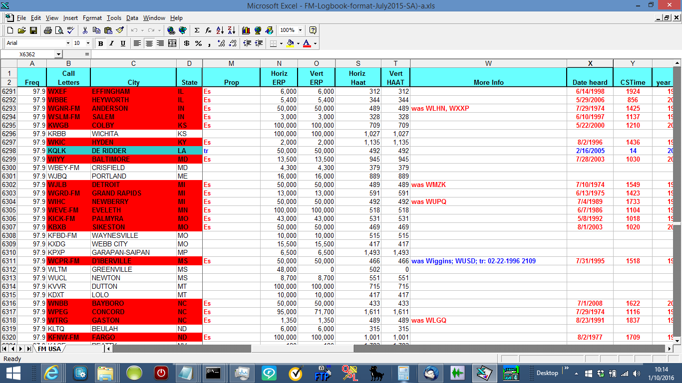The width and height of the screenshot is (682, 383).
Task: Open Print Preview from the toolbar
Action: tap(59, 30)
